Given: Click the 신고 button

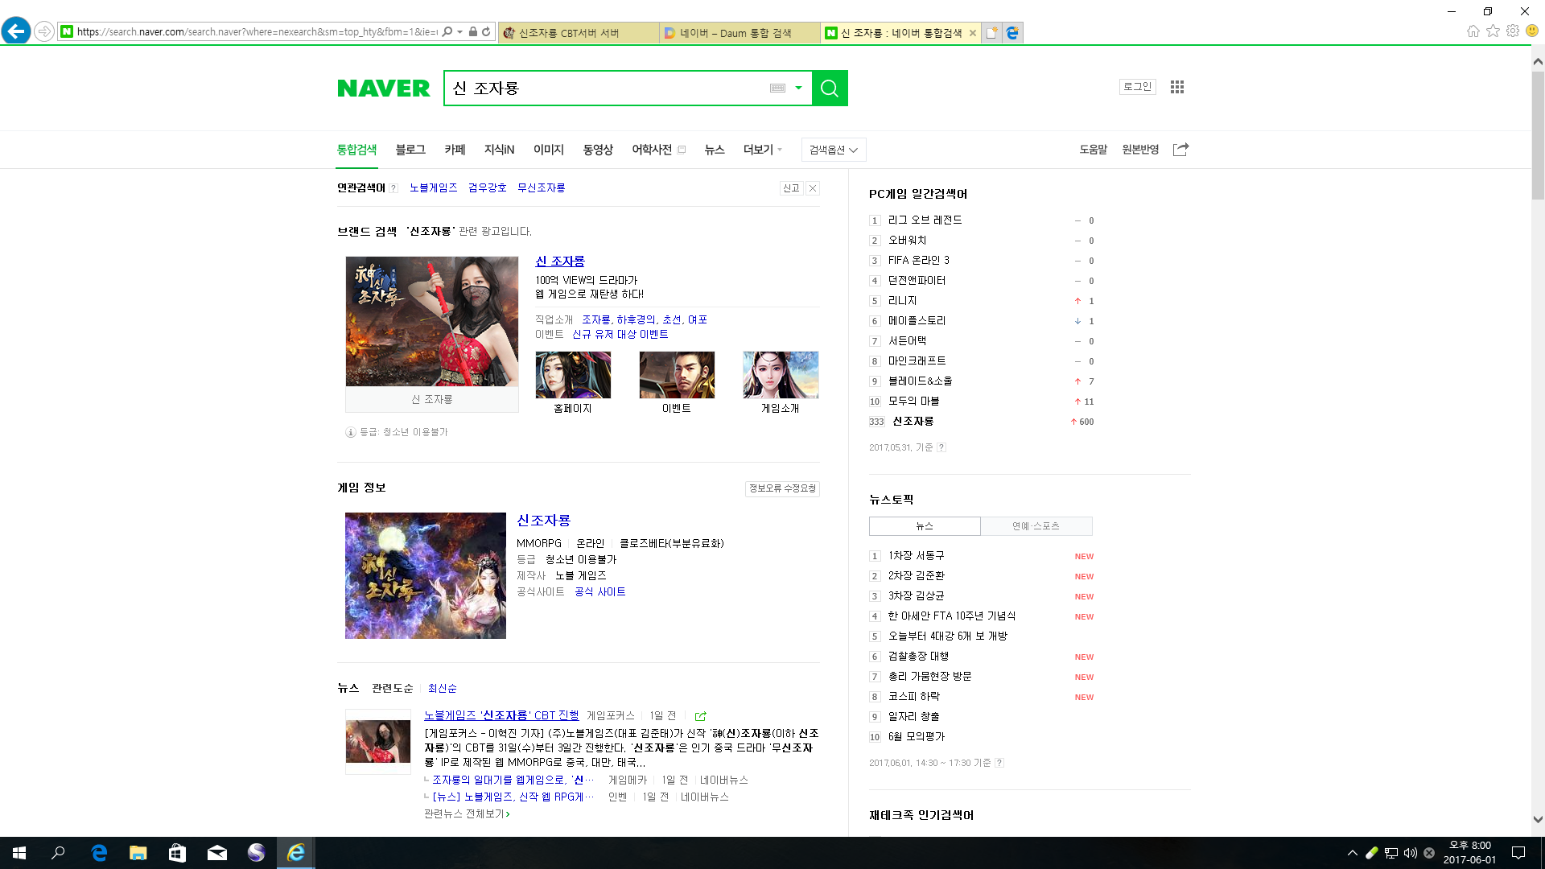Looking at the screenshot, I should (x=792, y=188).
